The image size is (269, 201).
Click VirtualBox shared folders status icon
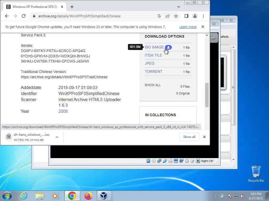click(170, 161)
